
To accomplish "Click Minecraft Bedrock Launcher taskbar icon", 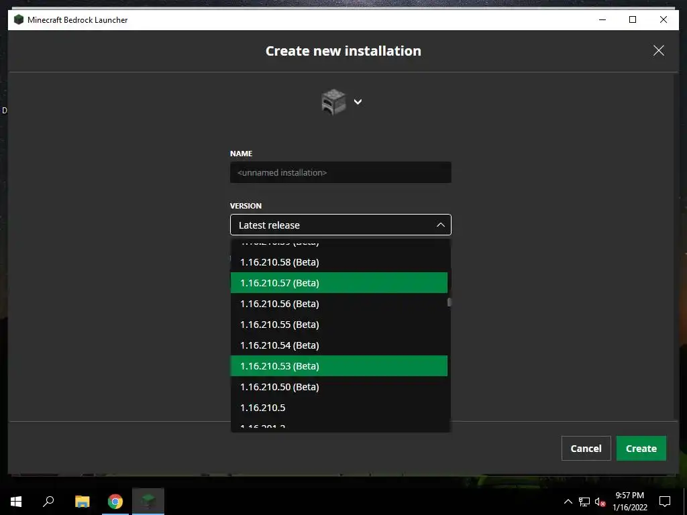I will coord(148,502).
